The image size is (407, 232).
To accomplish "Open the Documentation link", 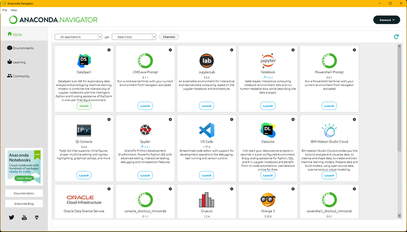I will click(x=24, y=193).
